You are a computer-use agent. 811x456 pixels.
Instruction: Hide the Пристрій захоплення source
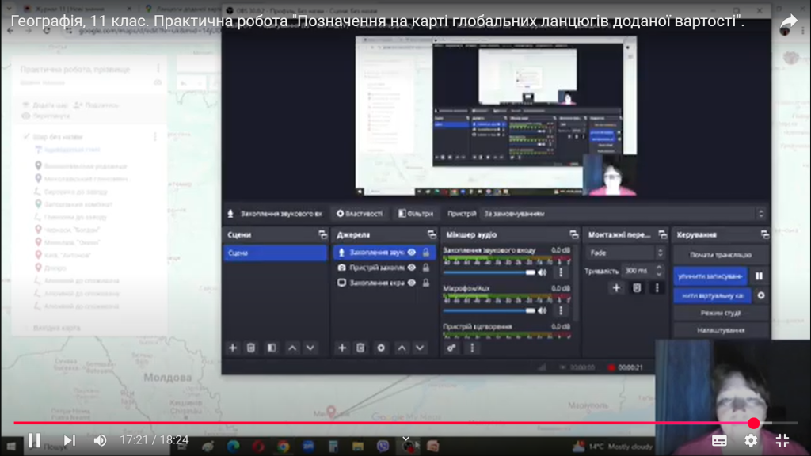412,268
